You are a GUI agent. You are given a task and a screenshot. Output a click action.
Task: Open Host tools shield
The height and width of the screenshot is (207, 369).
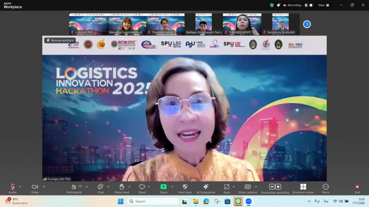(x=185, y=189)
